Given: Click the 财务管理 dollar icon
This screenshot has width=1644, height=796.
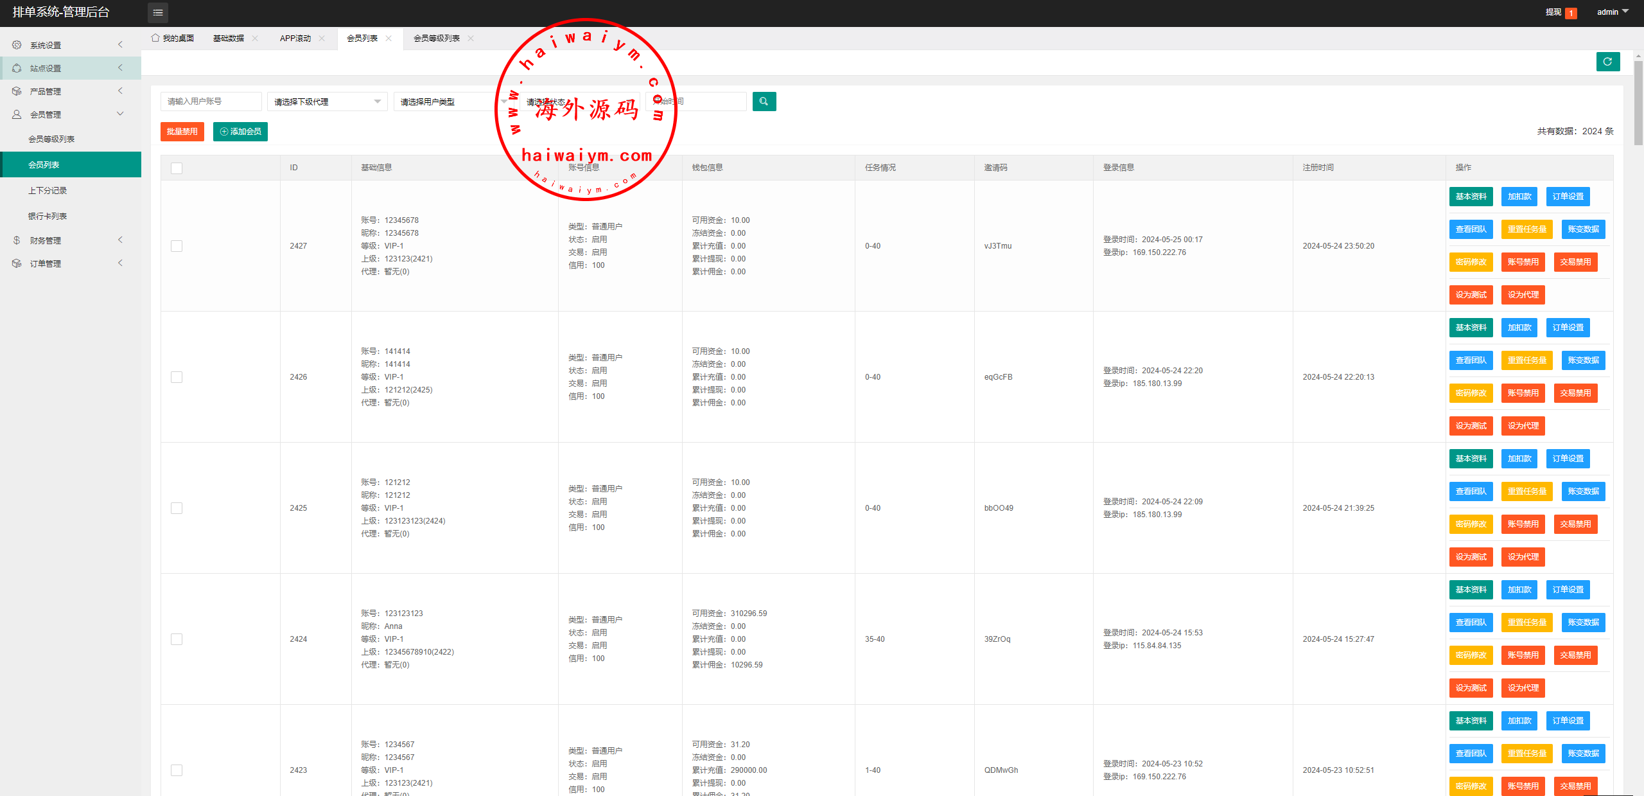Looking at the screenshot, I should pos(17,240).
